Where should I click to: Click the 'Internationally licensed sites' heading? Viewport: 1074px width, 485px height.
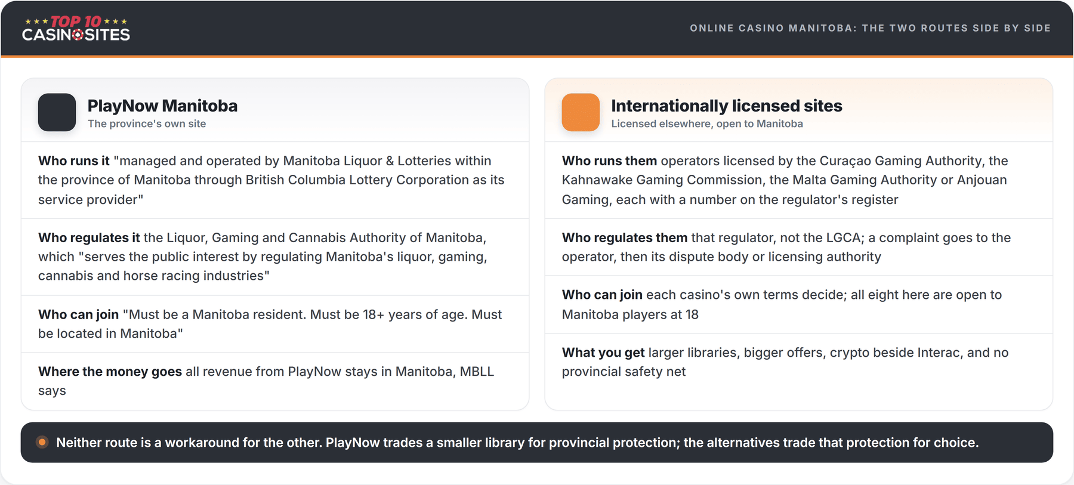(726, 106)
